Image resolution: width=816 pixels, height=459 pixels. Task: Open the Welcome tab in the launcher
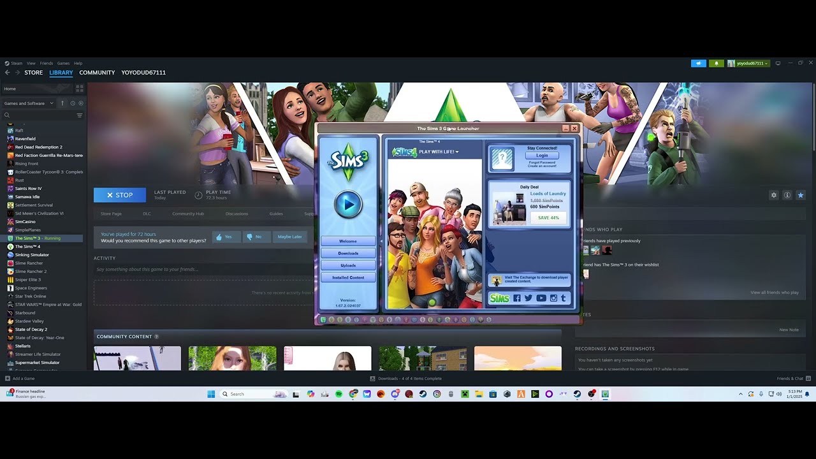point(348,241)
